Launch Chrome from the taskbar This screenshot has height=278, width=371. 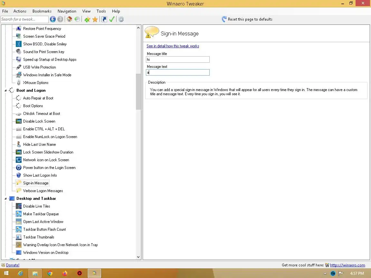[50, 273]
